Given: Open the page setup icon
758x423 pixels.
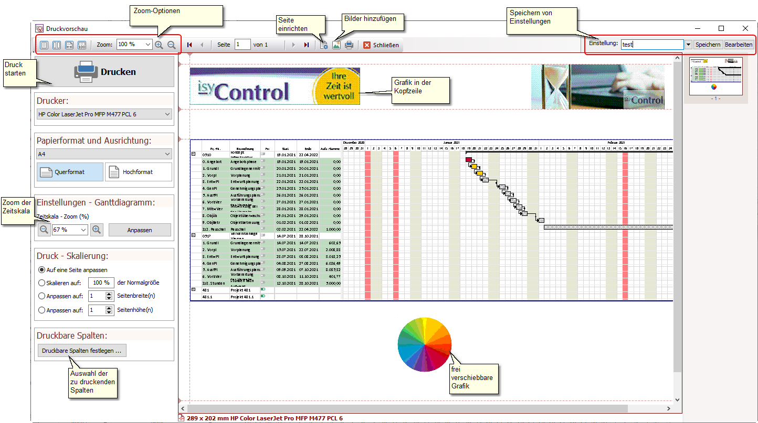Looking at the screenshot, I should tap(324, 45).
